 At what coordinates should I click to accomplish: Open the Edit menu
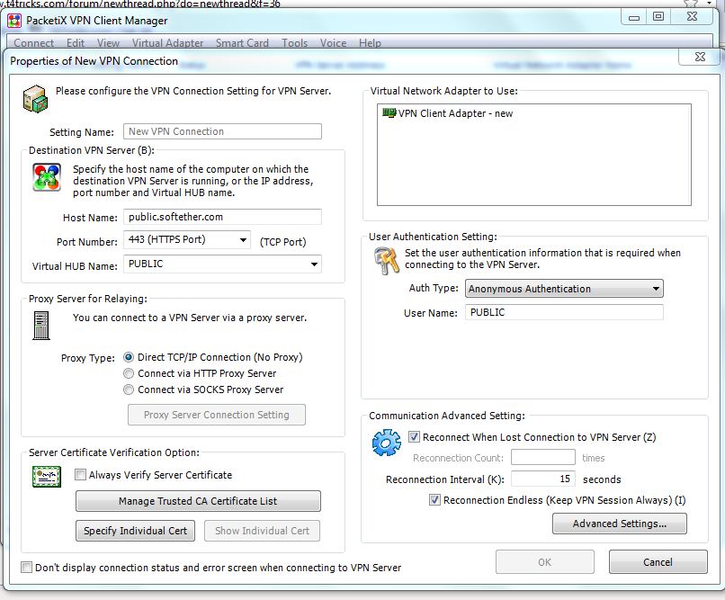point(76,43)
